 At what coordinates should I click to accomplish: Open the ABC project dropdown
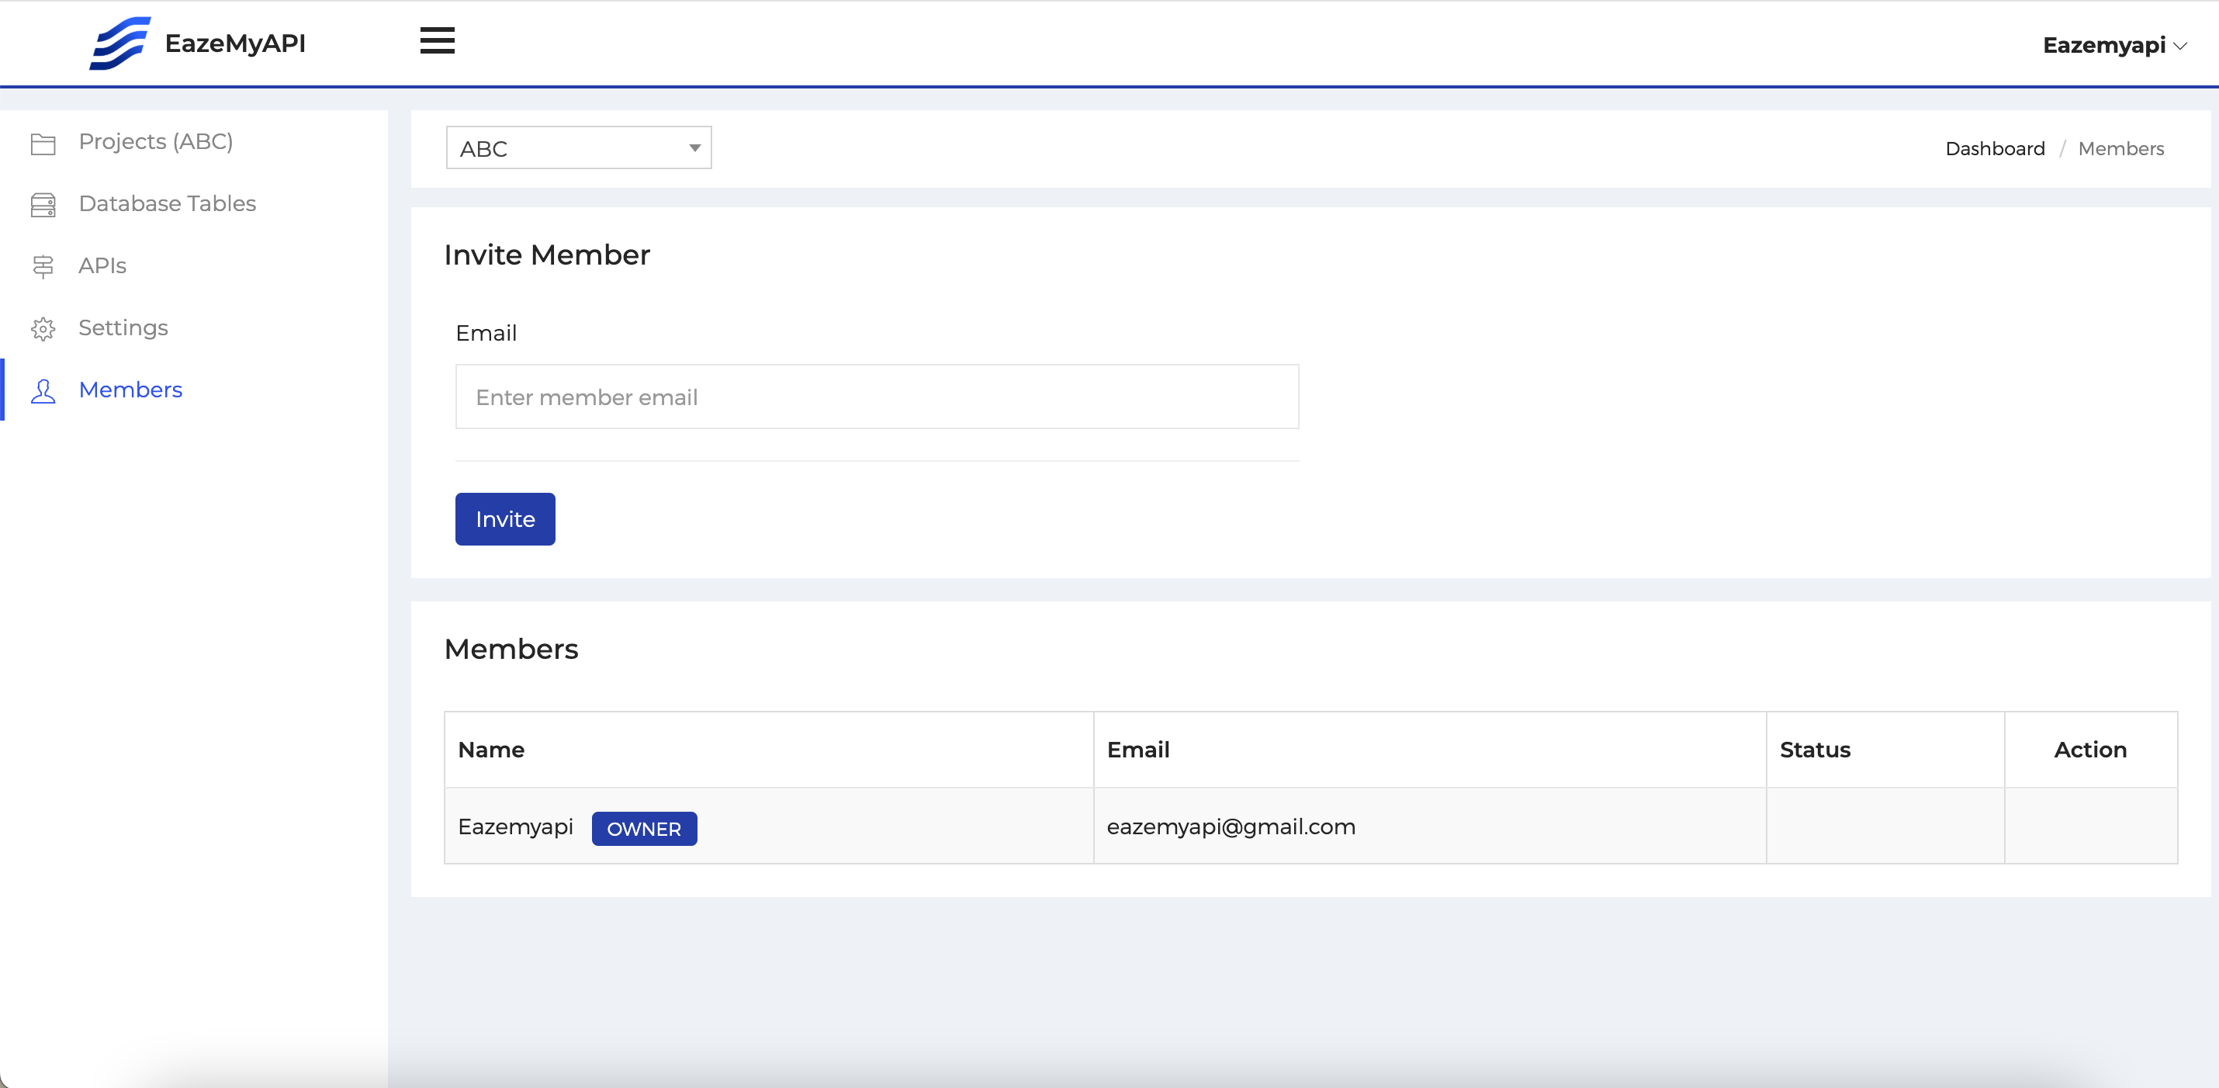pyautogui.click(x=578, y=147)
